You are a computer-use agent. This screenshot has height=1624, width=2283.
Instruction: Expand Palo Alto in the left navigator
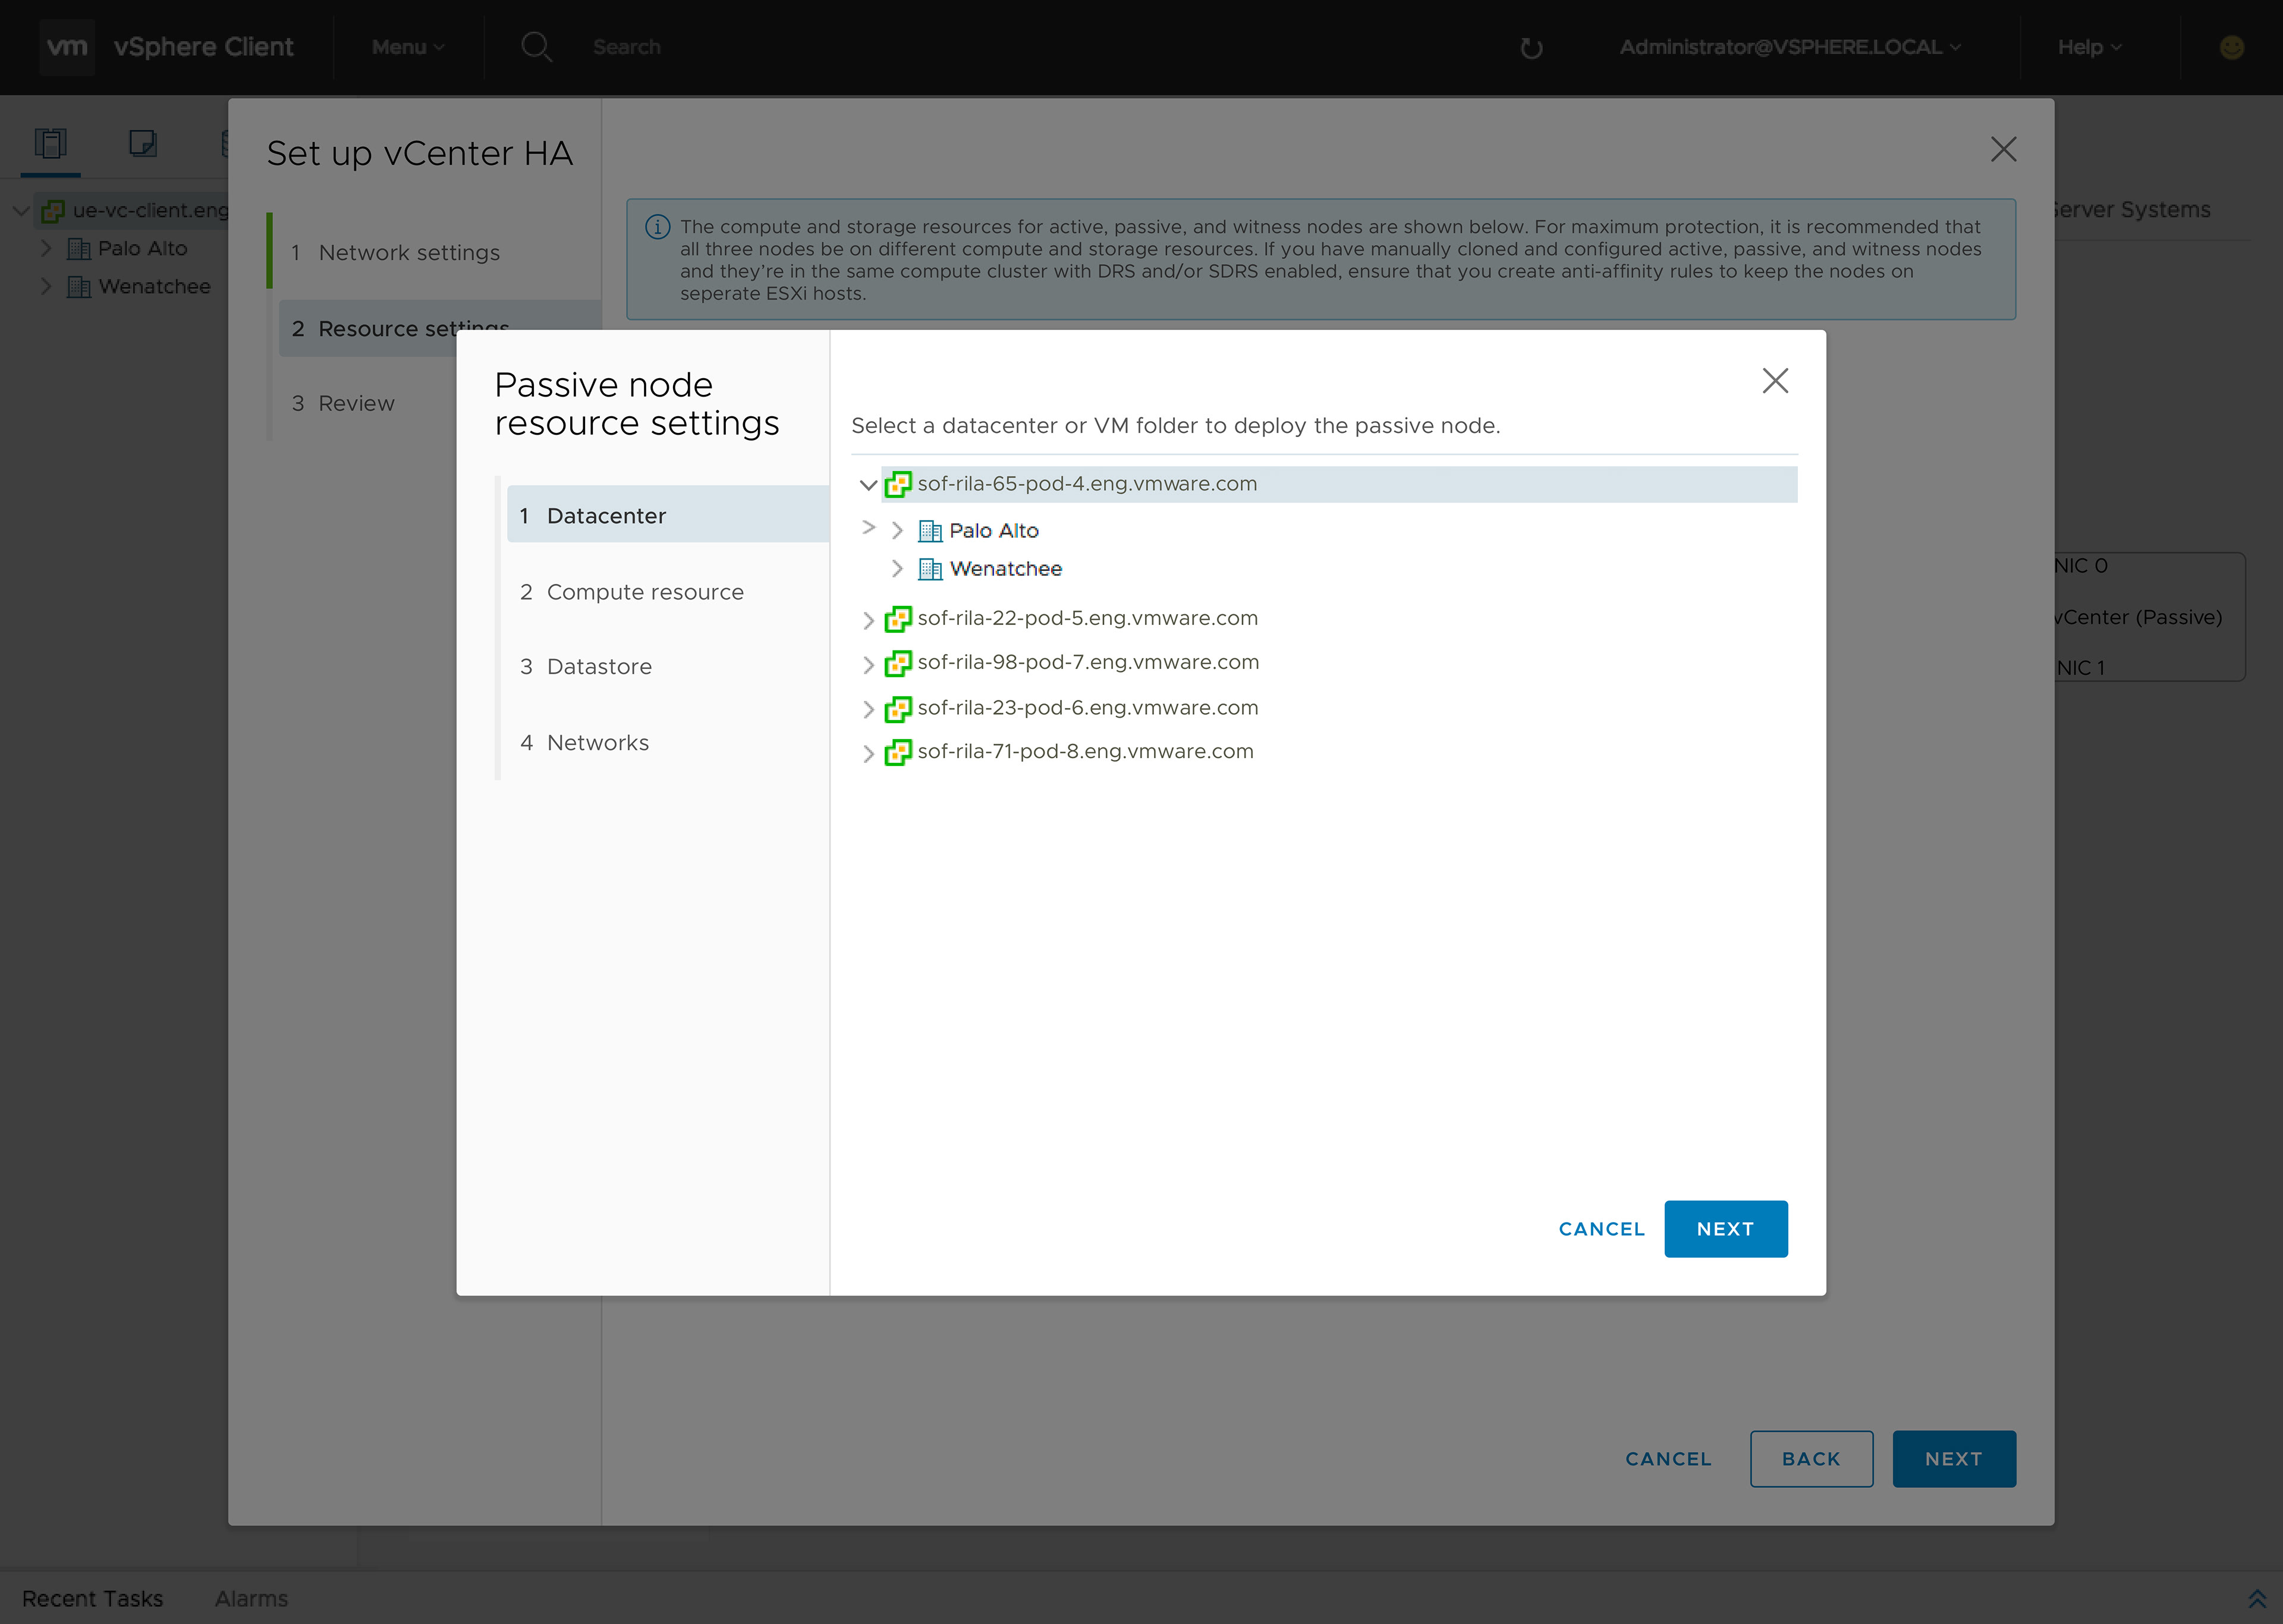click(45, 248)
